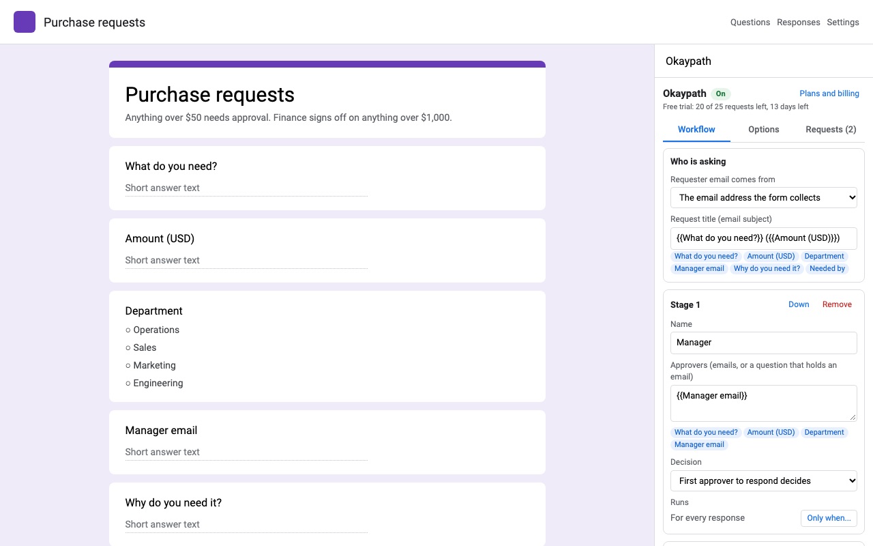Select the Operations department option
Viewport: 873px width, 546px height.
[152, 330]
